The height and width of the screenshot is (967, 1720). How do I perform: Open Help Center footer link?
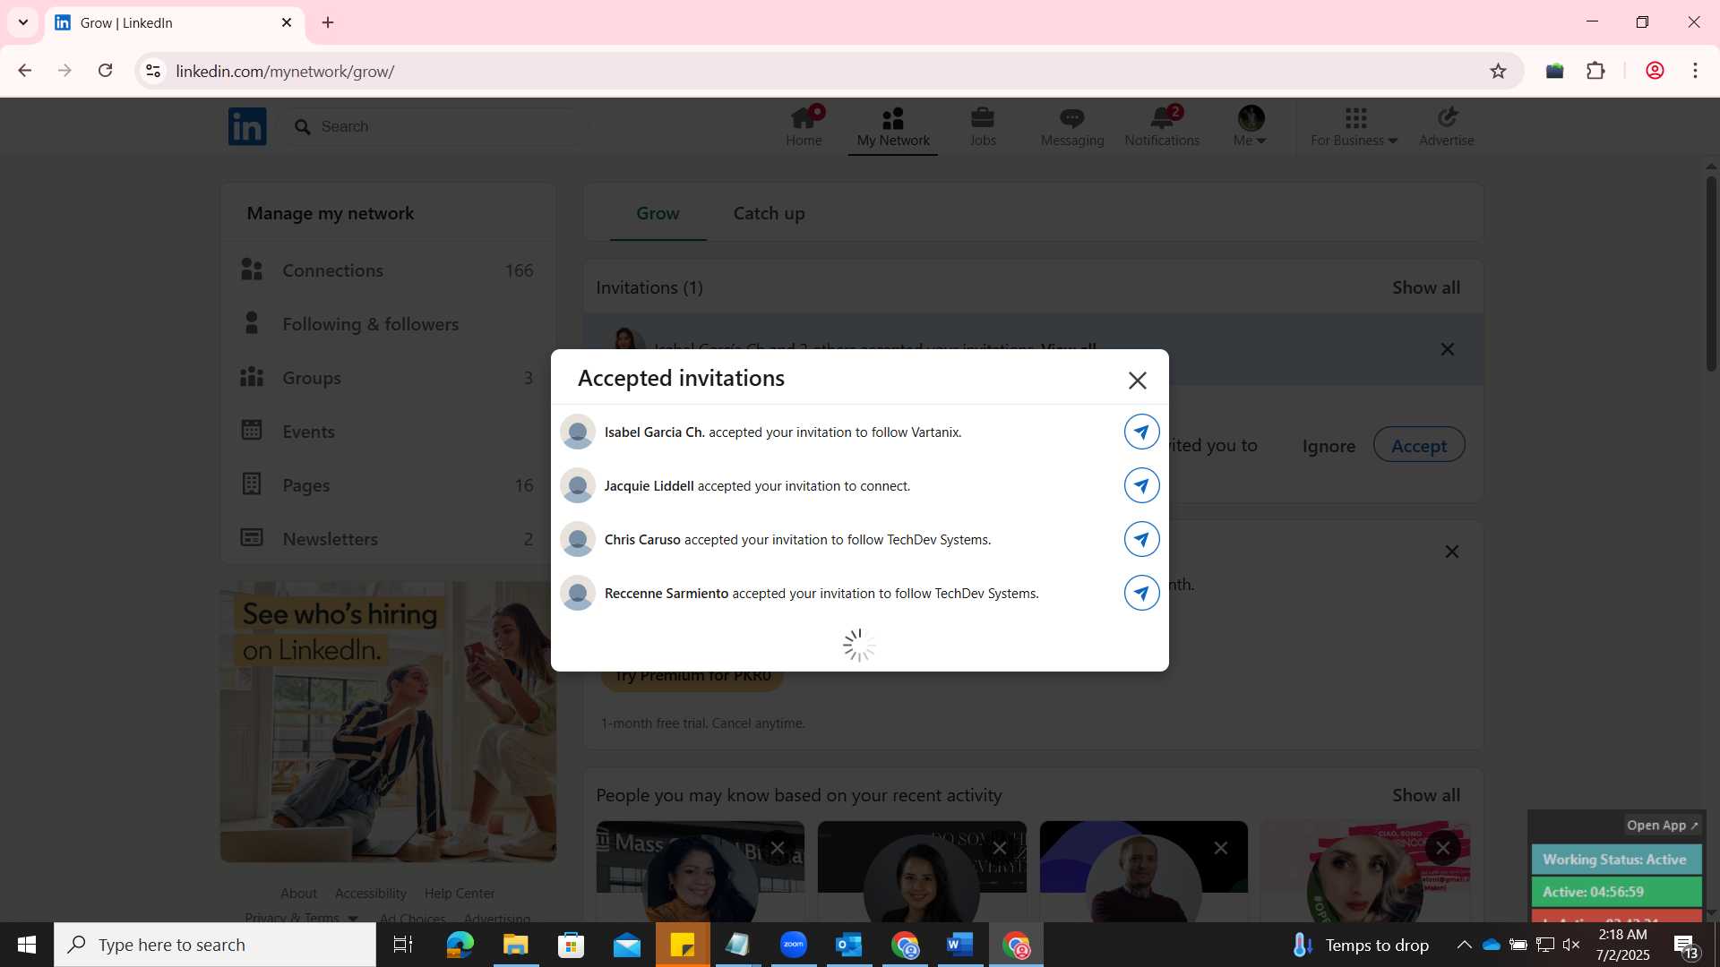click(460, 894)
